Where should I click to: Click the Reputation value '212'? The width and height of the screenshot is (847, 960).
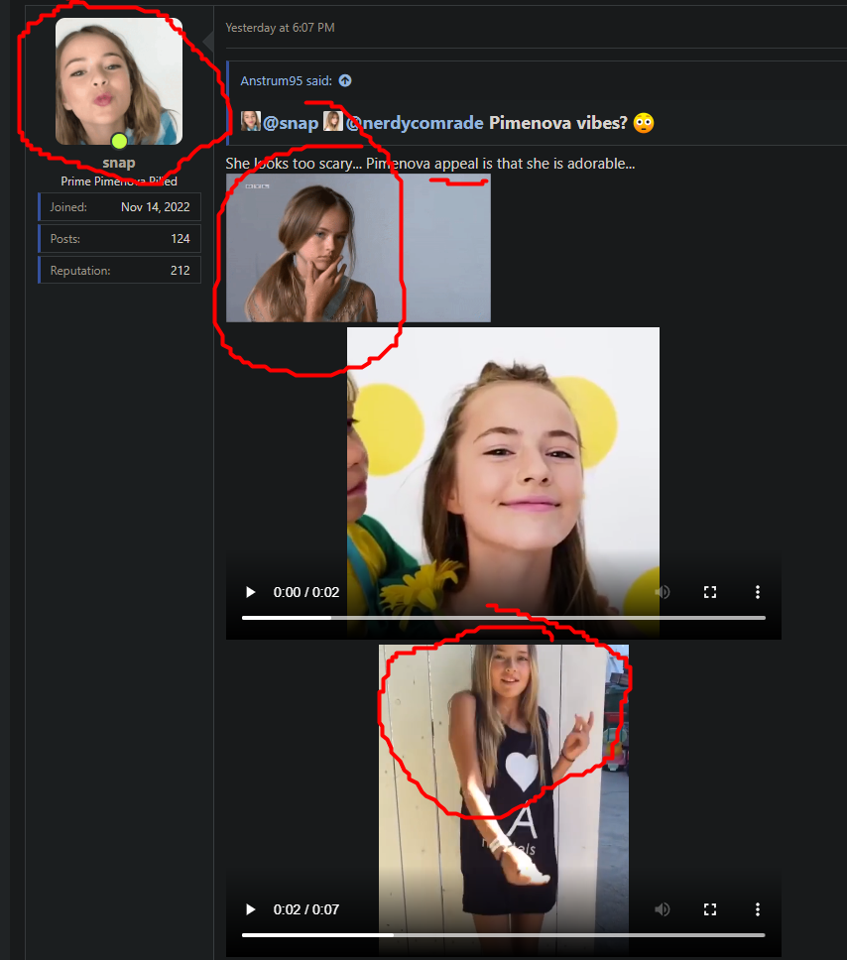click(x=181, y=271)
